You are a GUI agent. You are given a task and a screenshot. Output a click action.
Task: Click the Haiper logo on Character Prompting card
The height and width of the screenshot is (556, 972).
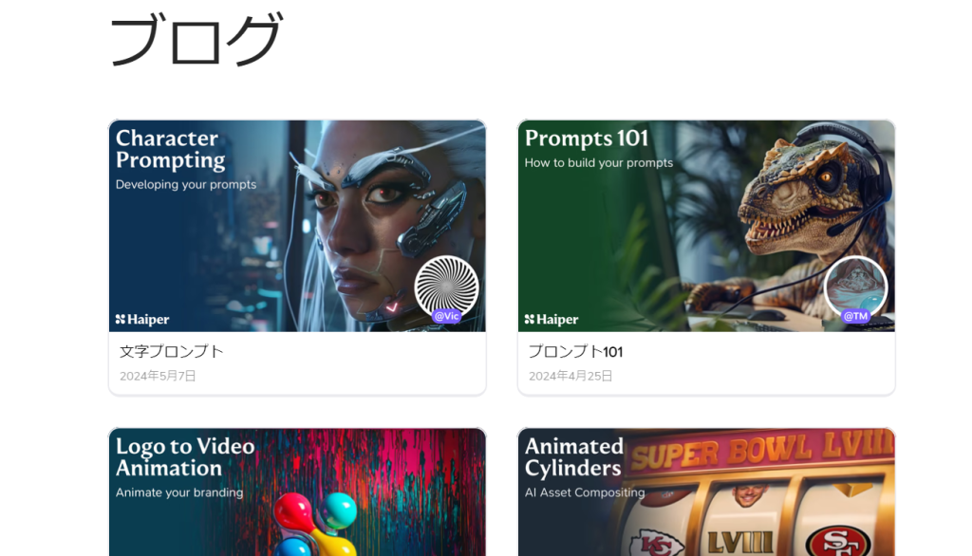click(142, 319)
